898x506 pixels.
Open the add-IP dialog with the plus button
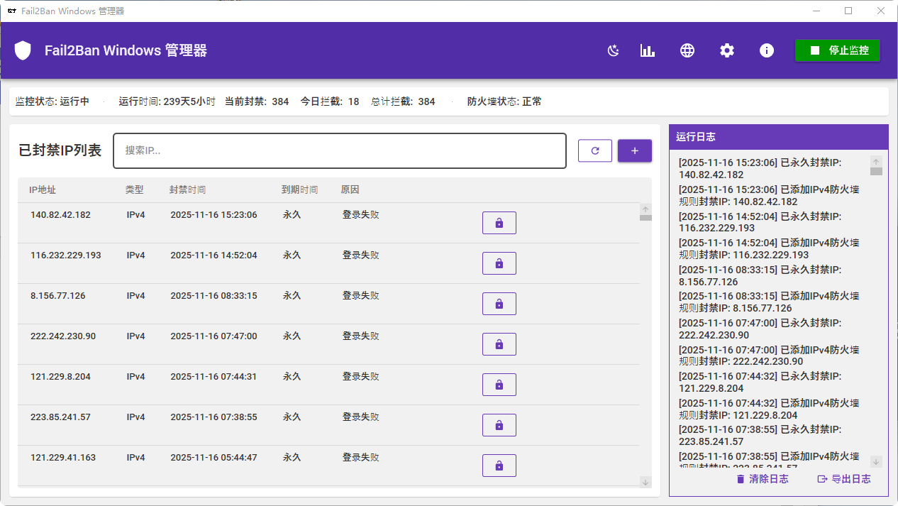pos(634,150)
